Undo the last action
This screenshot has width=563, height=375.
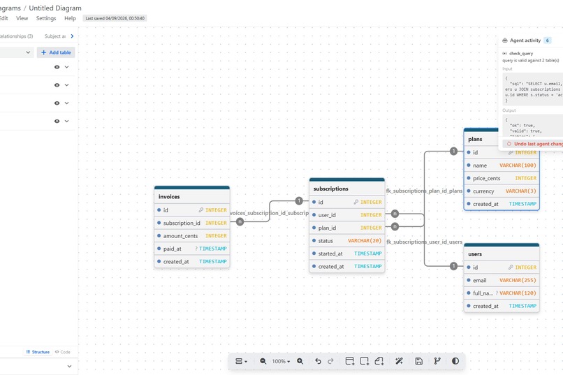coord(318,361)
